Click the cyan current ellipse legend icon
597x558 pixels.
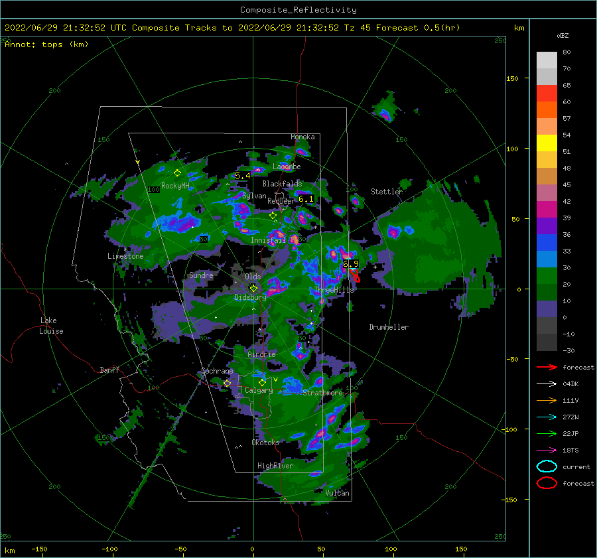(x=547, y=466)
